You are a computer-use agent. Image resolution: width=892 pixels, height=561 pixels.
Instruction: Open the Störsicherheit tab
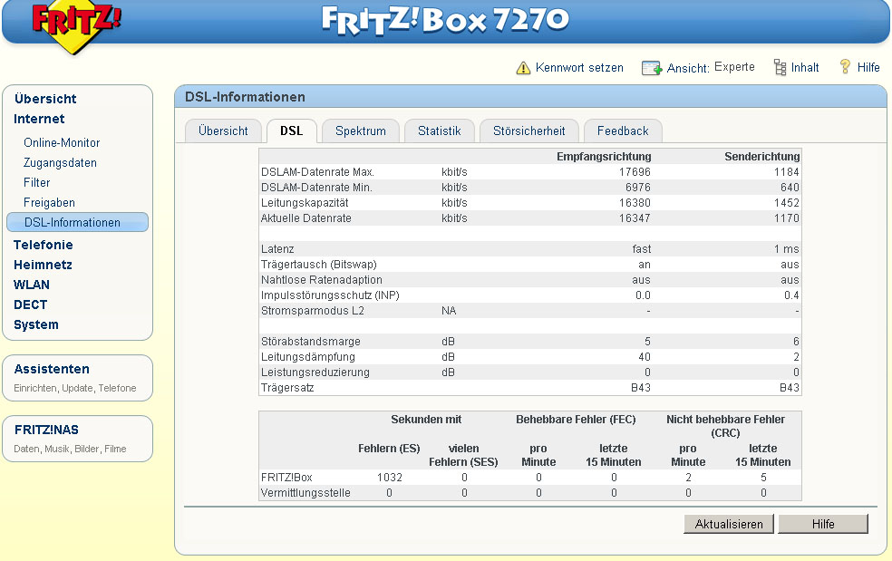point(529,131)
